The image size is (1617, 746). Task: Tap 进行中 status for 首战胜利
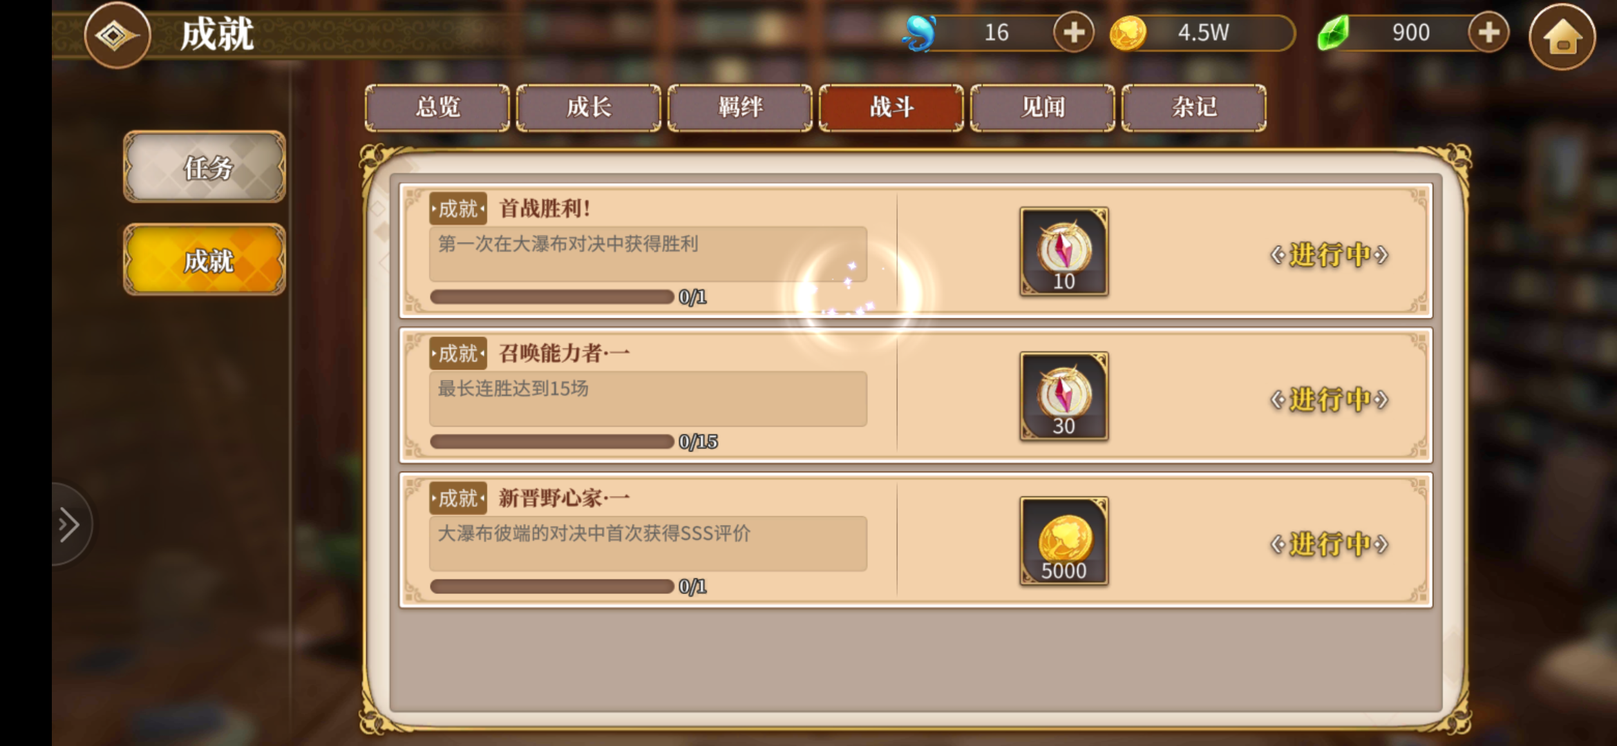click(1330, 256)
